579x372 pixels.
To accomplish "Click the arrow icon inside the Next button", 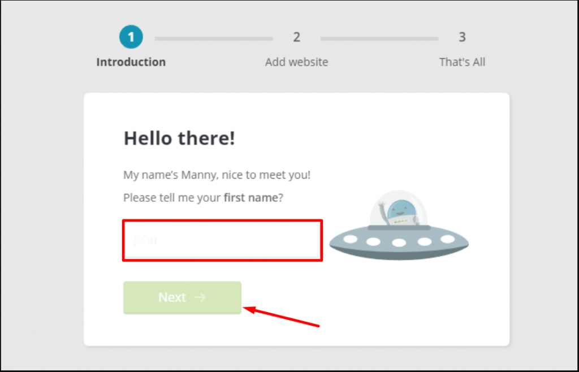I will point(200,297).
